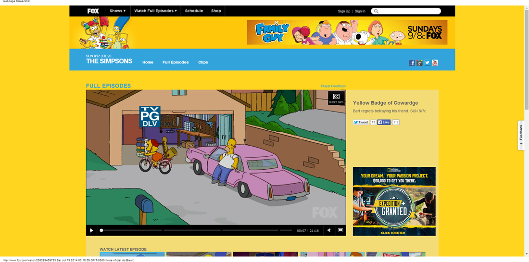
Task: Select the Full Episodes tab
Action: pos(176,62)
